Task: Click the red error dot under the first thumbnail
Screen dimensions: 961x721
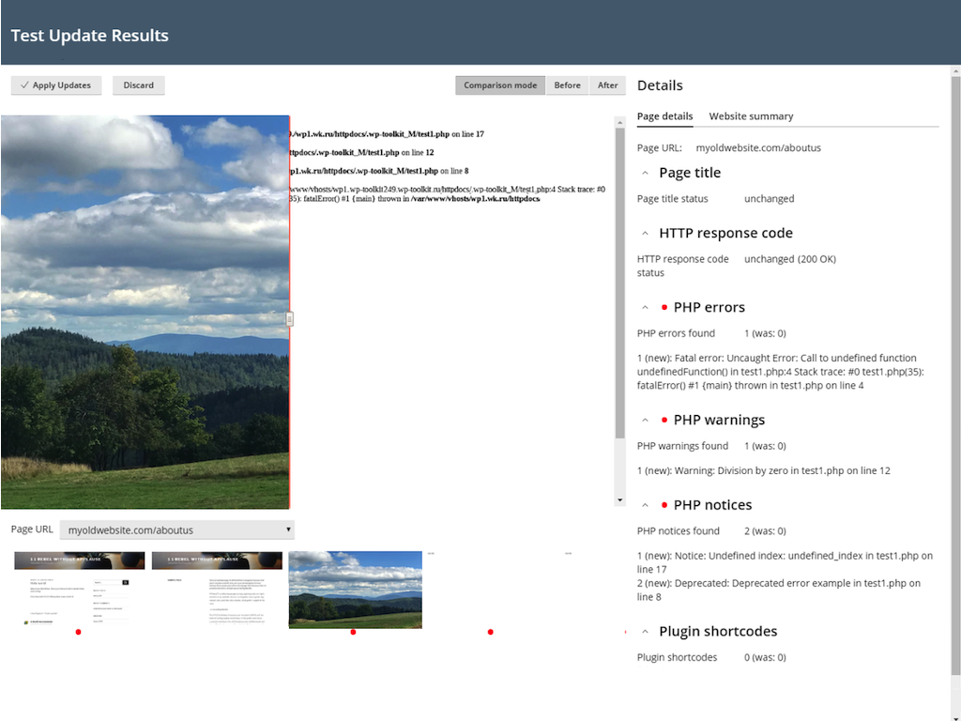Action: point(79,632)
